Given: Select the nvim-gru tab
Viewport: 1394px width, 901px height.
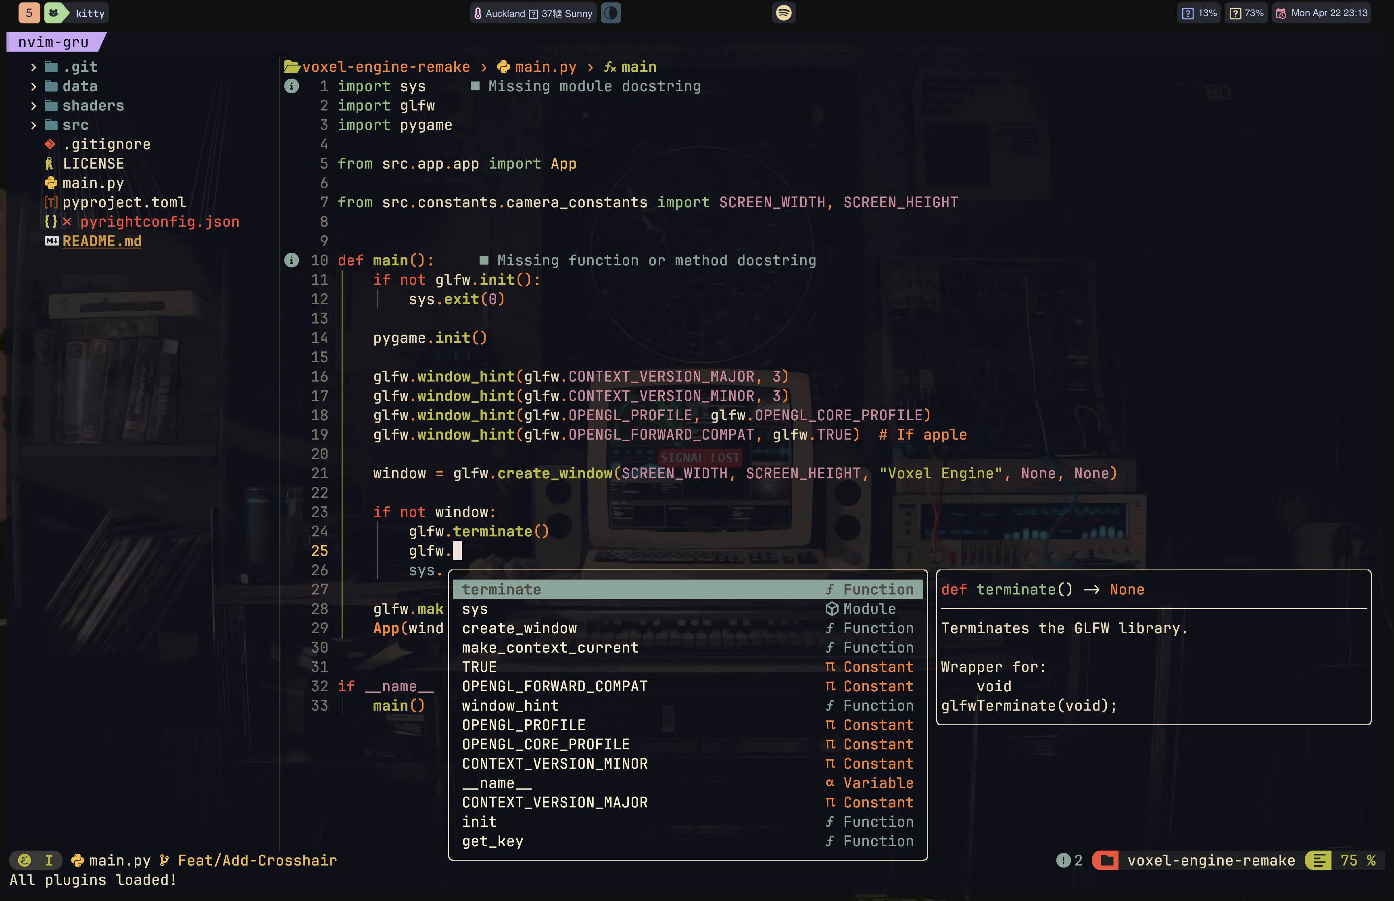Looking at the screenshot, I should [x=53, y=42].
